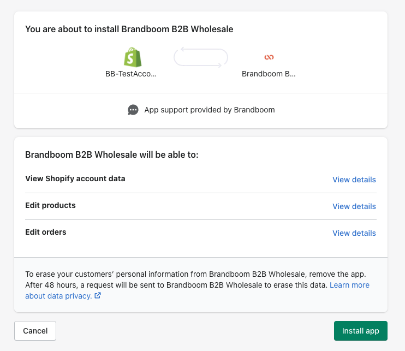Viewport: 405px width, 351px height.
Task: Select the BB-TestAcco... store name label
Action: tap(131, 74)
